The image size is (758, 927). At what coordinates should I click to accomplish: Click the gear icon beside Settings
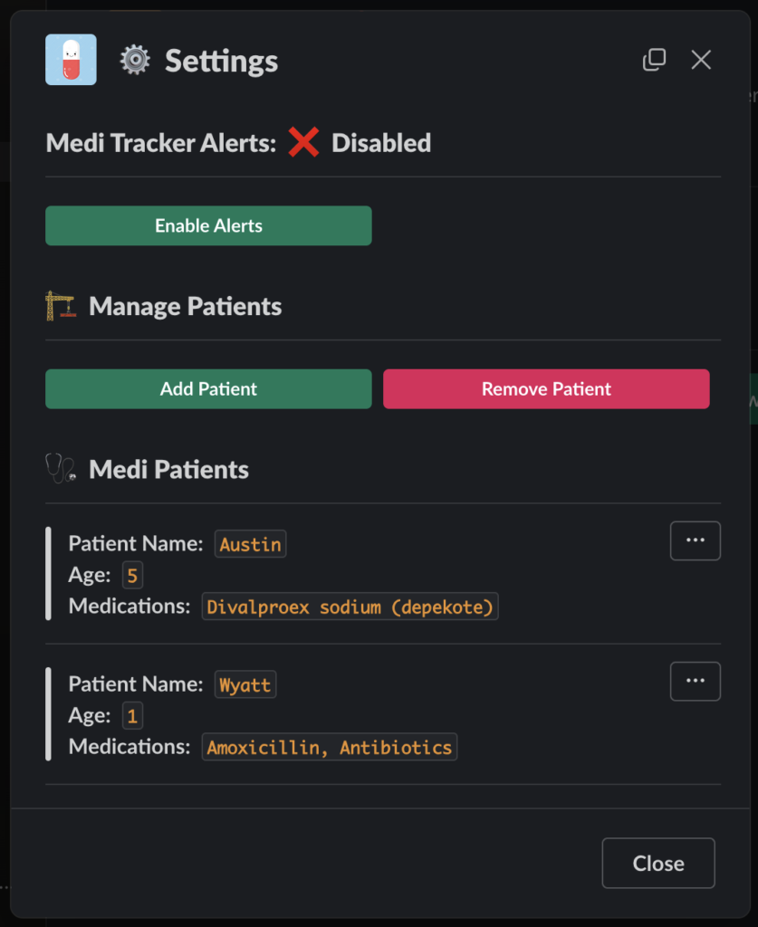coord(135,61)
